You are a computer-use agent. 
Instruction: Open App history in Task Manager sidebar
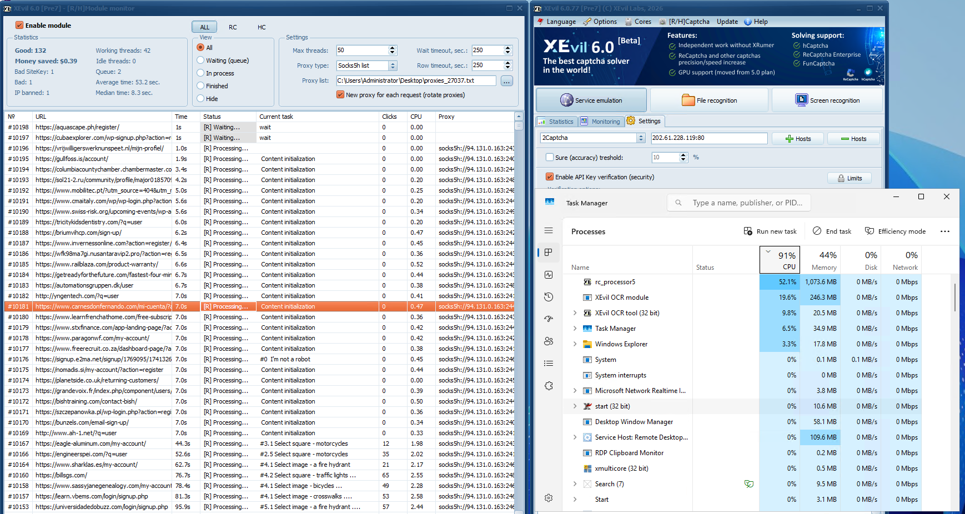[x=549, y=297]
